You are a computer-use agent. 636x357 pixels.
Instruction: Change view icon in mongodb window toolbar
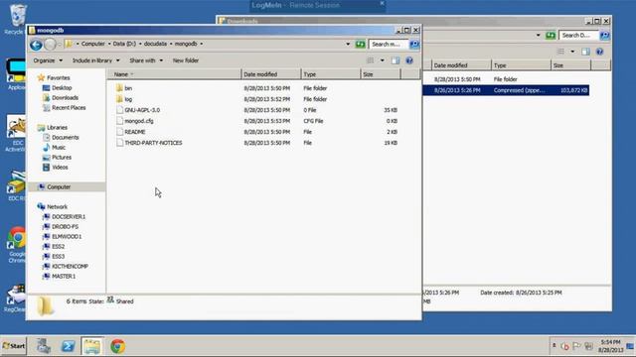pos(371,60)
